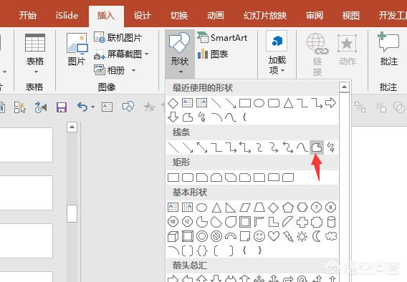Select the left brace in Basic Shapes

(244, 251)
